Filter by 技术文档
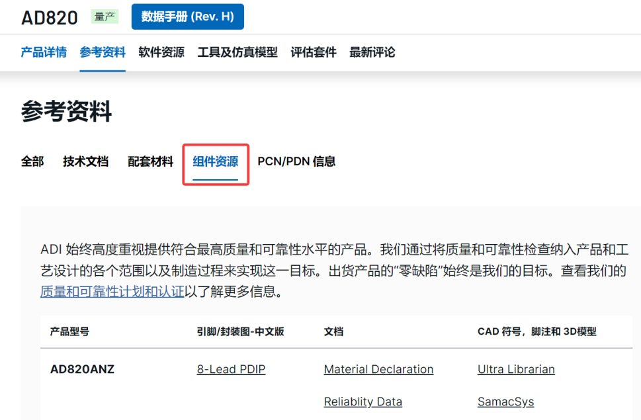This screenshot has width=641, height=420. tap(85, 161)
